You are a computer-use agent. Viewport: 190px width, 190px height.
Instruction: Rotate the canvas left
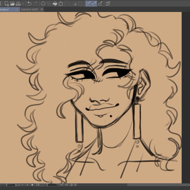[62, 185]
